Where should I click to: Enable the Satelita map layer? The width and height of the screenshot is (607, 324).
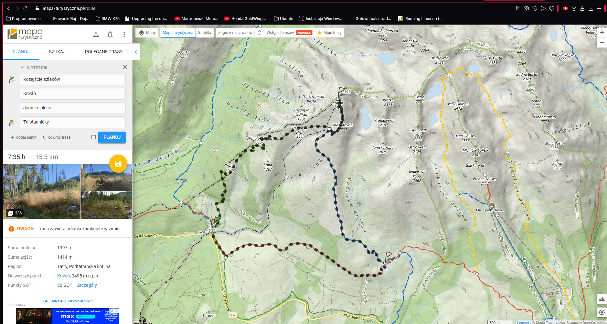205,33
